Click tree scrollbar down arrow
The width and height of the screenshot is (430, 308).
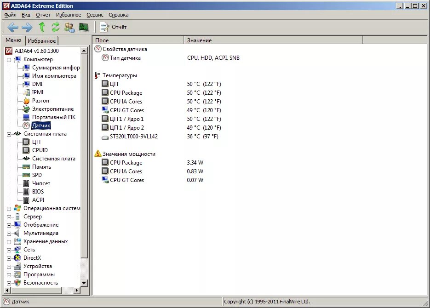[84, 283]
